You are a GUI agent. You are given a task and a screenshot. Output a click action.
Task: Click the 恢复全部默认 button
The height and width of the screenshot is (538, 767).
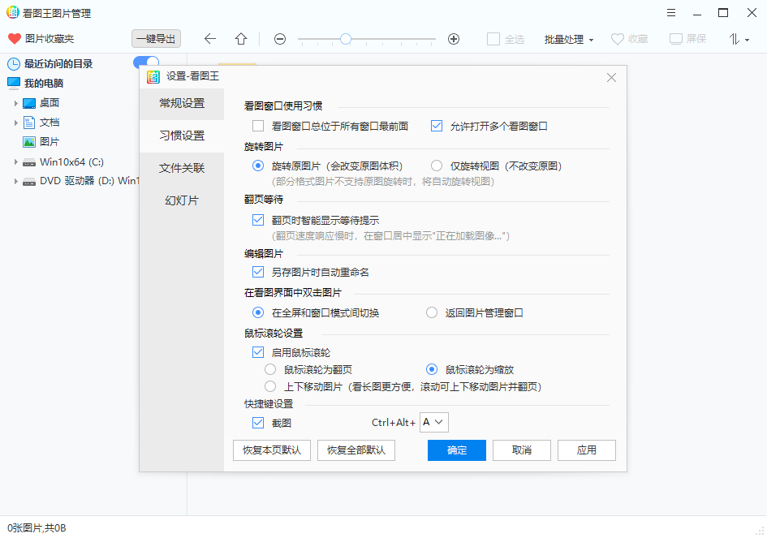pos(357,450)
